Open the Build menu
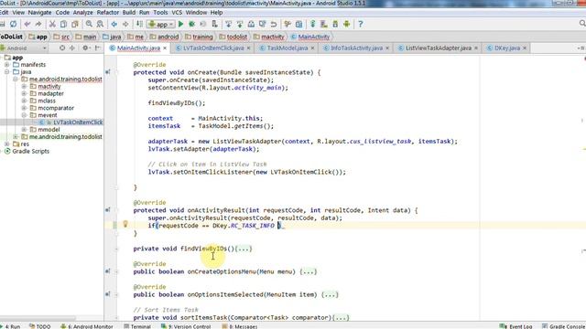The width and height of the screenshot is (586, 329). tap(129, 12)
